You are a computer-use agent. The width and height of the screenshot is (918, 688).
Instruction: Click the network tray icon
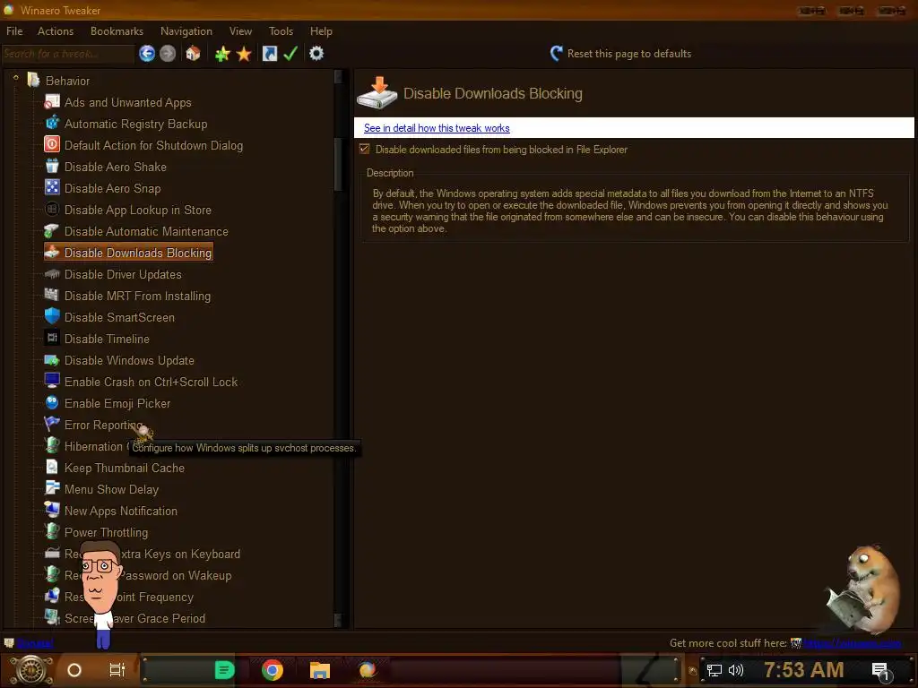tap(714, 670)
